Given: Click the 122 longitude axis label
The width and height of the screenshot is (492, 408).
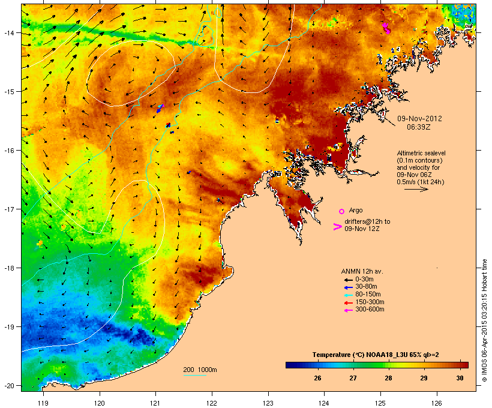Looking at the screenshot, I should (212, 403).
